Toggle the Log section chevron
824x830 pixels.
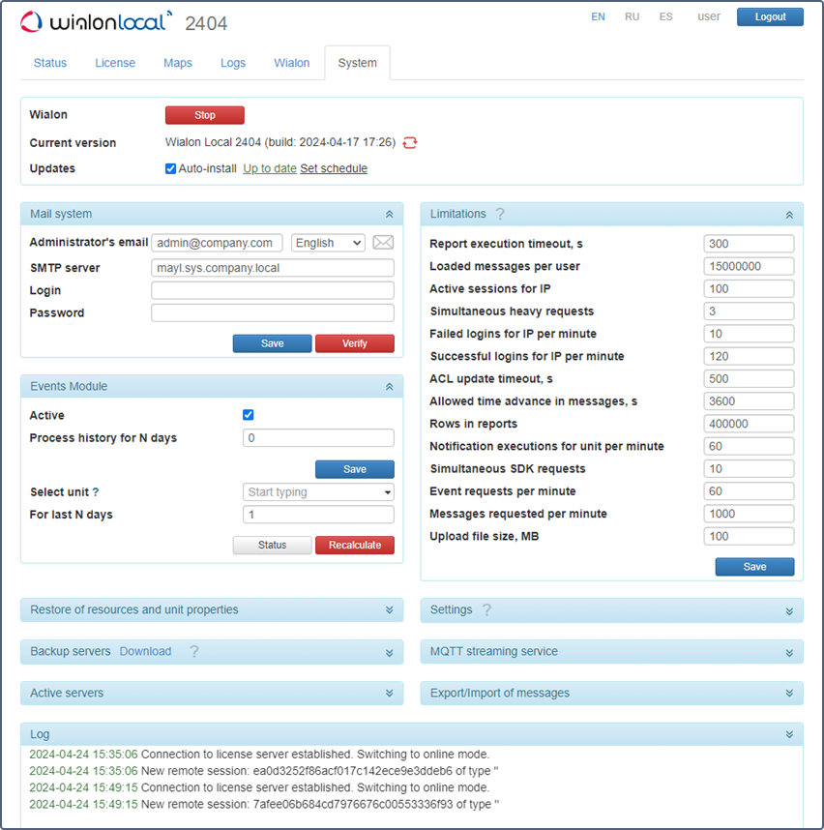[x=789, y=734]
